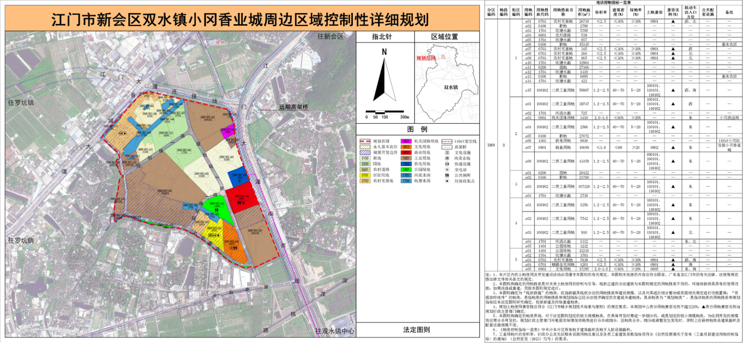
Task: Click the 快递设施 symbol in the legend
Action: coord(447,164)
